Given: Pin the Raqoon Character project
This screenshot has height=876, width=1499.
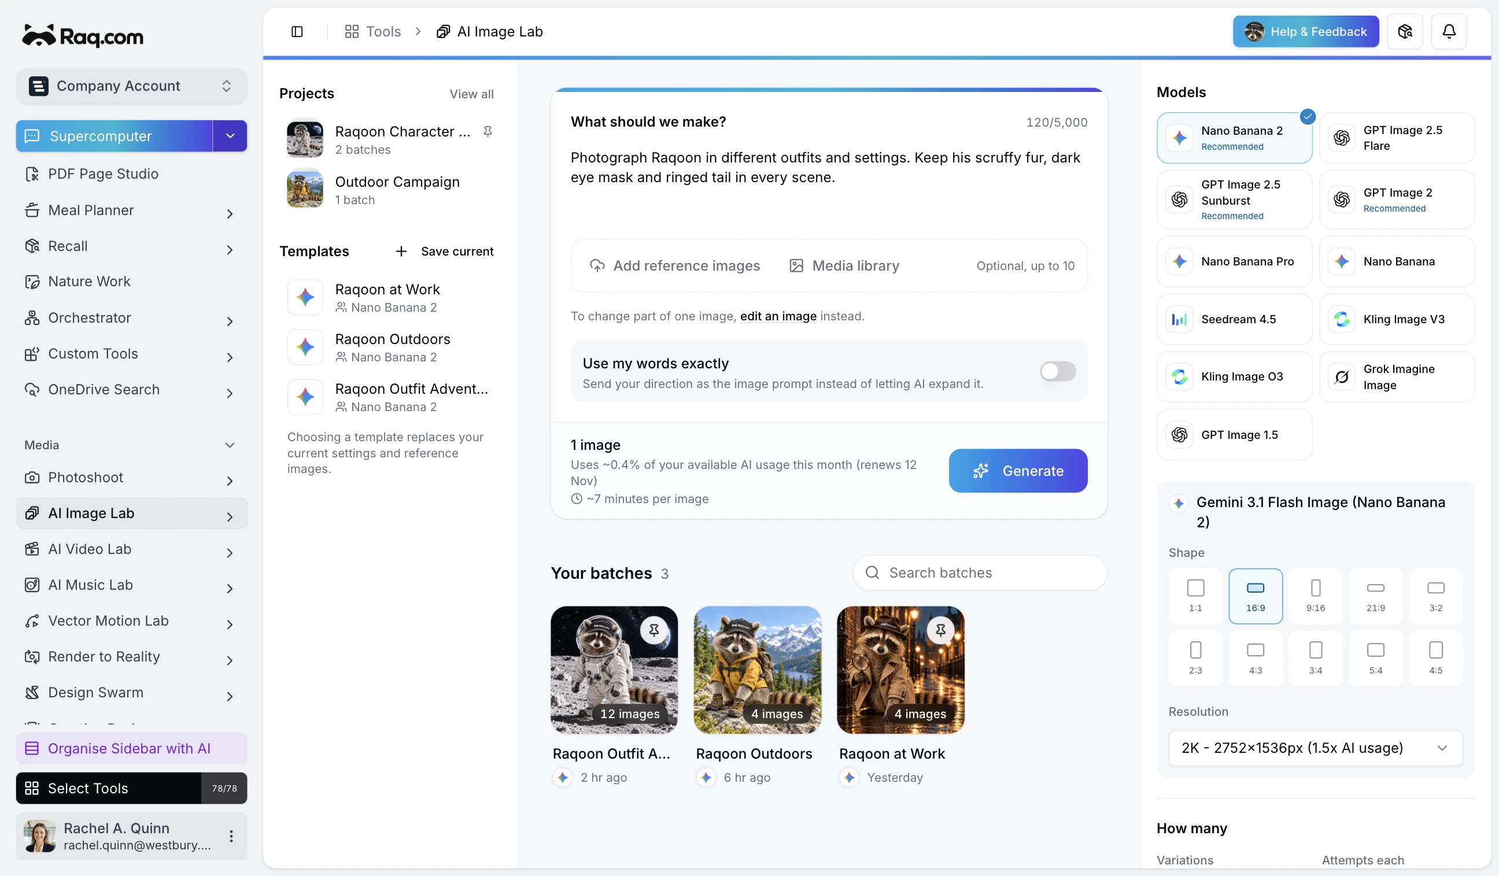Looking at the screenshot, I should [488, 131].
